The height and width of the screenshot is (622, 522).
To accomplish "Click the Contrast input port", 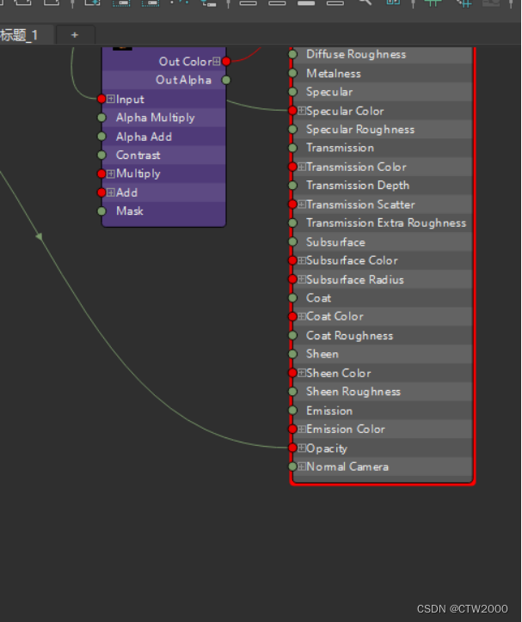I will click(101, 155).
